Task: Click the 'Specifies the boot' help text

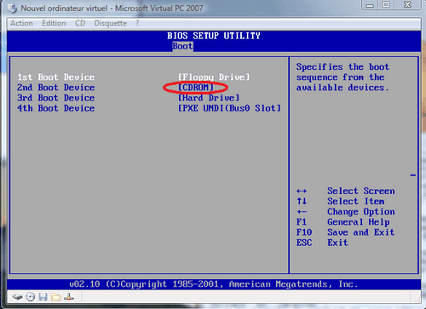Action: coord(343,67)
